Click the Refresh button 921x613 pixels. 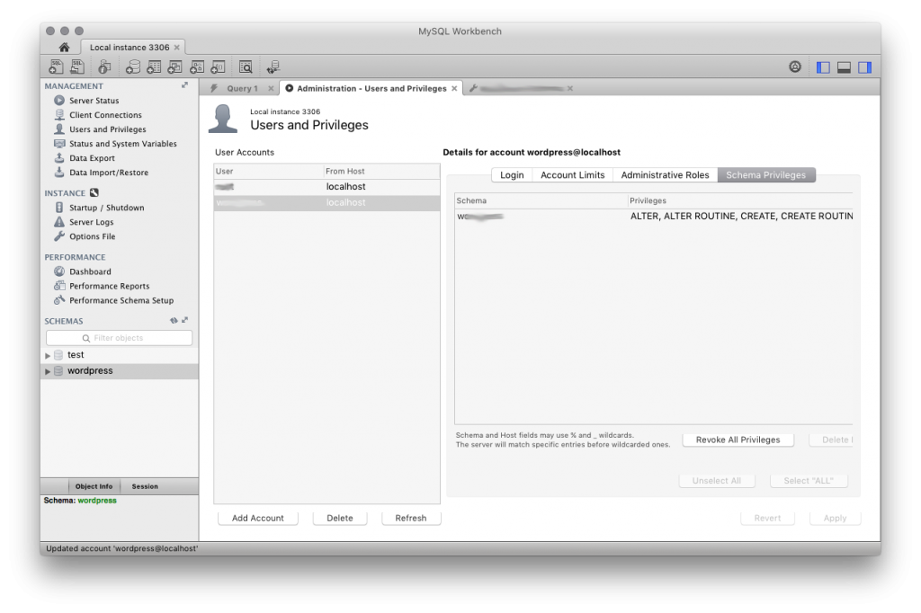tap(410, 518)
